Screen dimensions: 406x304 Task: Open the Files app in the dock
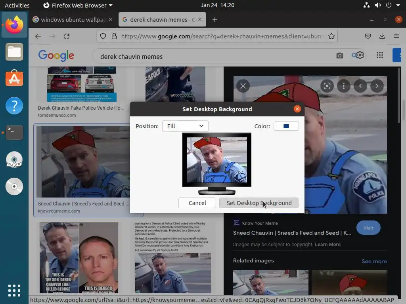pos(14,52)
